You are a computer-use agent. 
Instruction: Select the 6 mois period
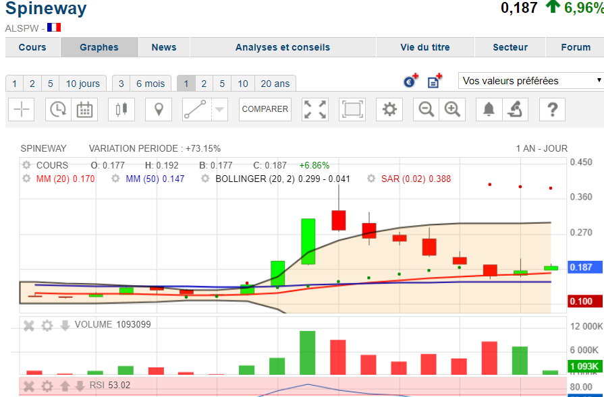pos(150,84)
